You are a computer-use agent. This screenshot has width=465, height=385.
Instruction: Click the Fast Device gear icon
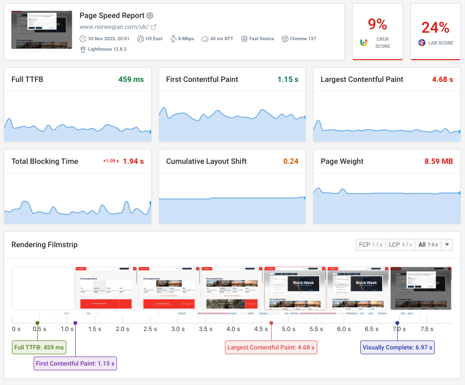coord(244,38)
